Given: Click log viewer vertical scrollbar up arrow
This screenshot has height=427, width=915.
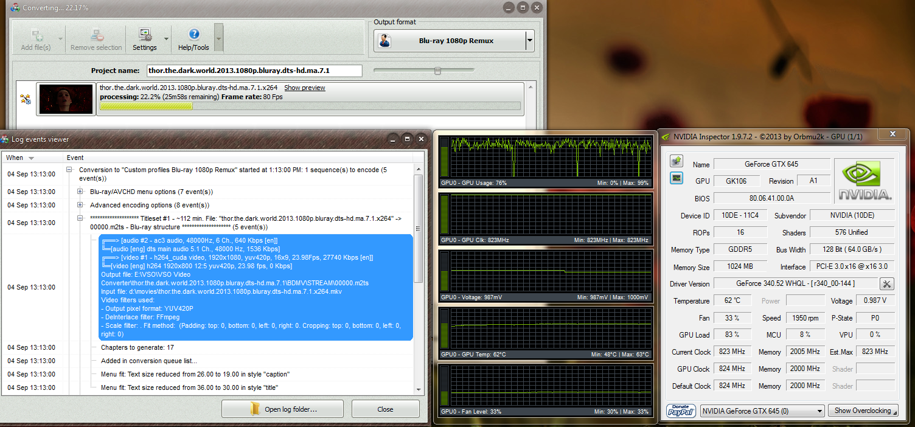Looking at the screenshot, I should 418,168.
